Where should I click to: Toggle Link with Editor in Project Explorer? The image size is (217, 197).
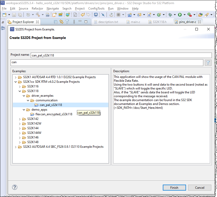tap(61, 22)
